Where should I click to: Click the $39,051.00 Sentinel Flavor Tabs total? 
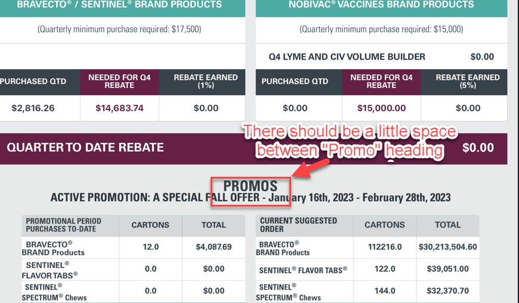448,269
